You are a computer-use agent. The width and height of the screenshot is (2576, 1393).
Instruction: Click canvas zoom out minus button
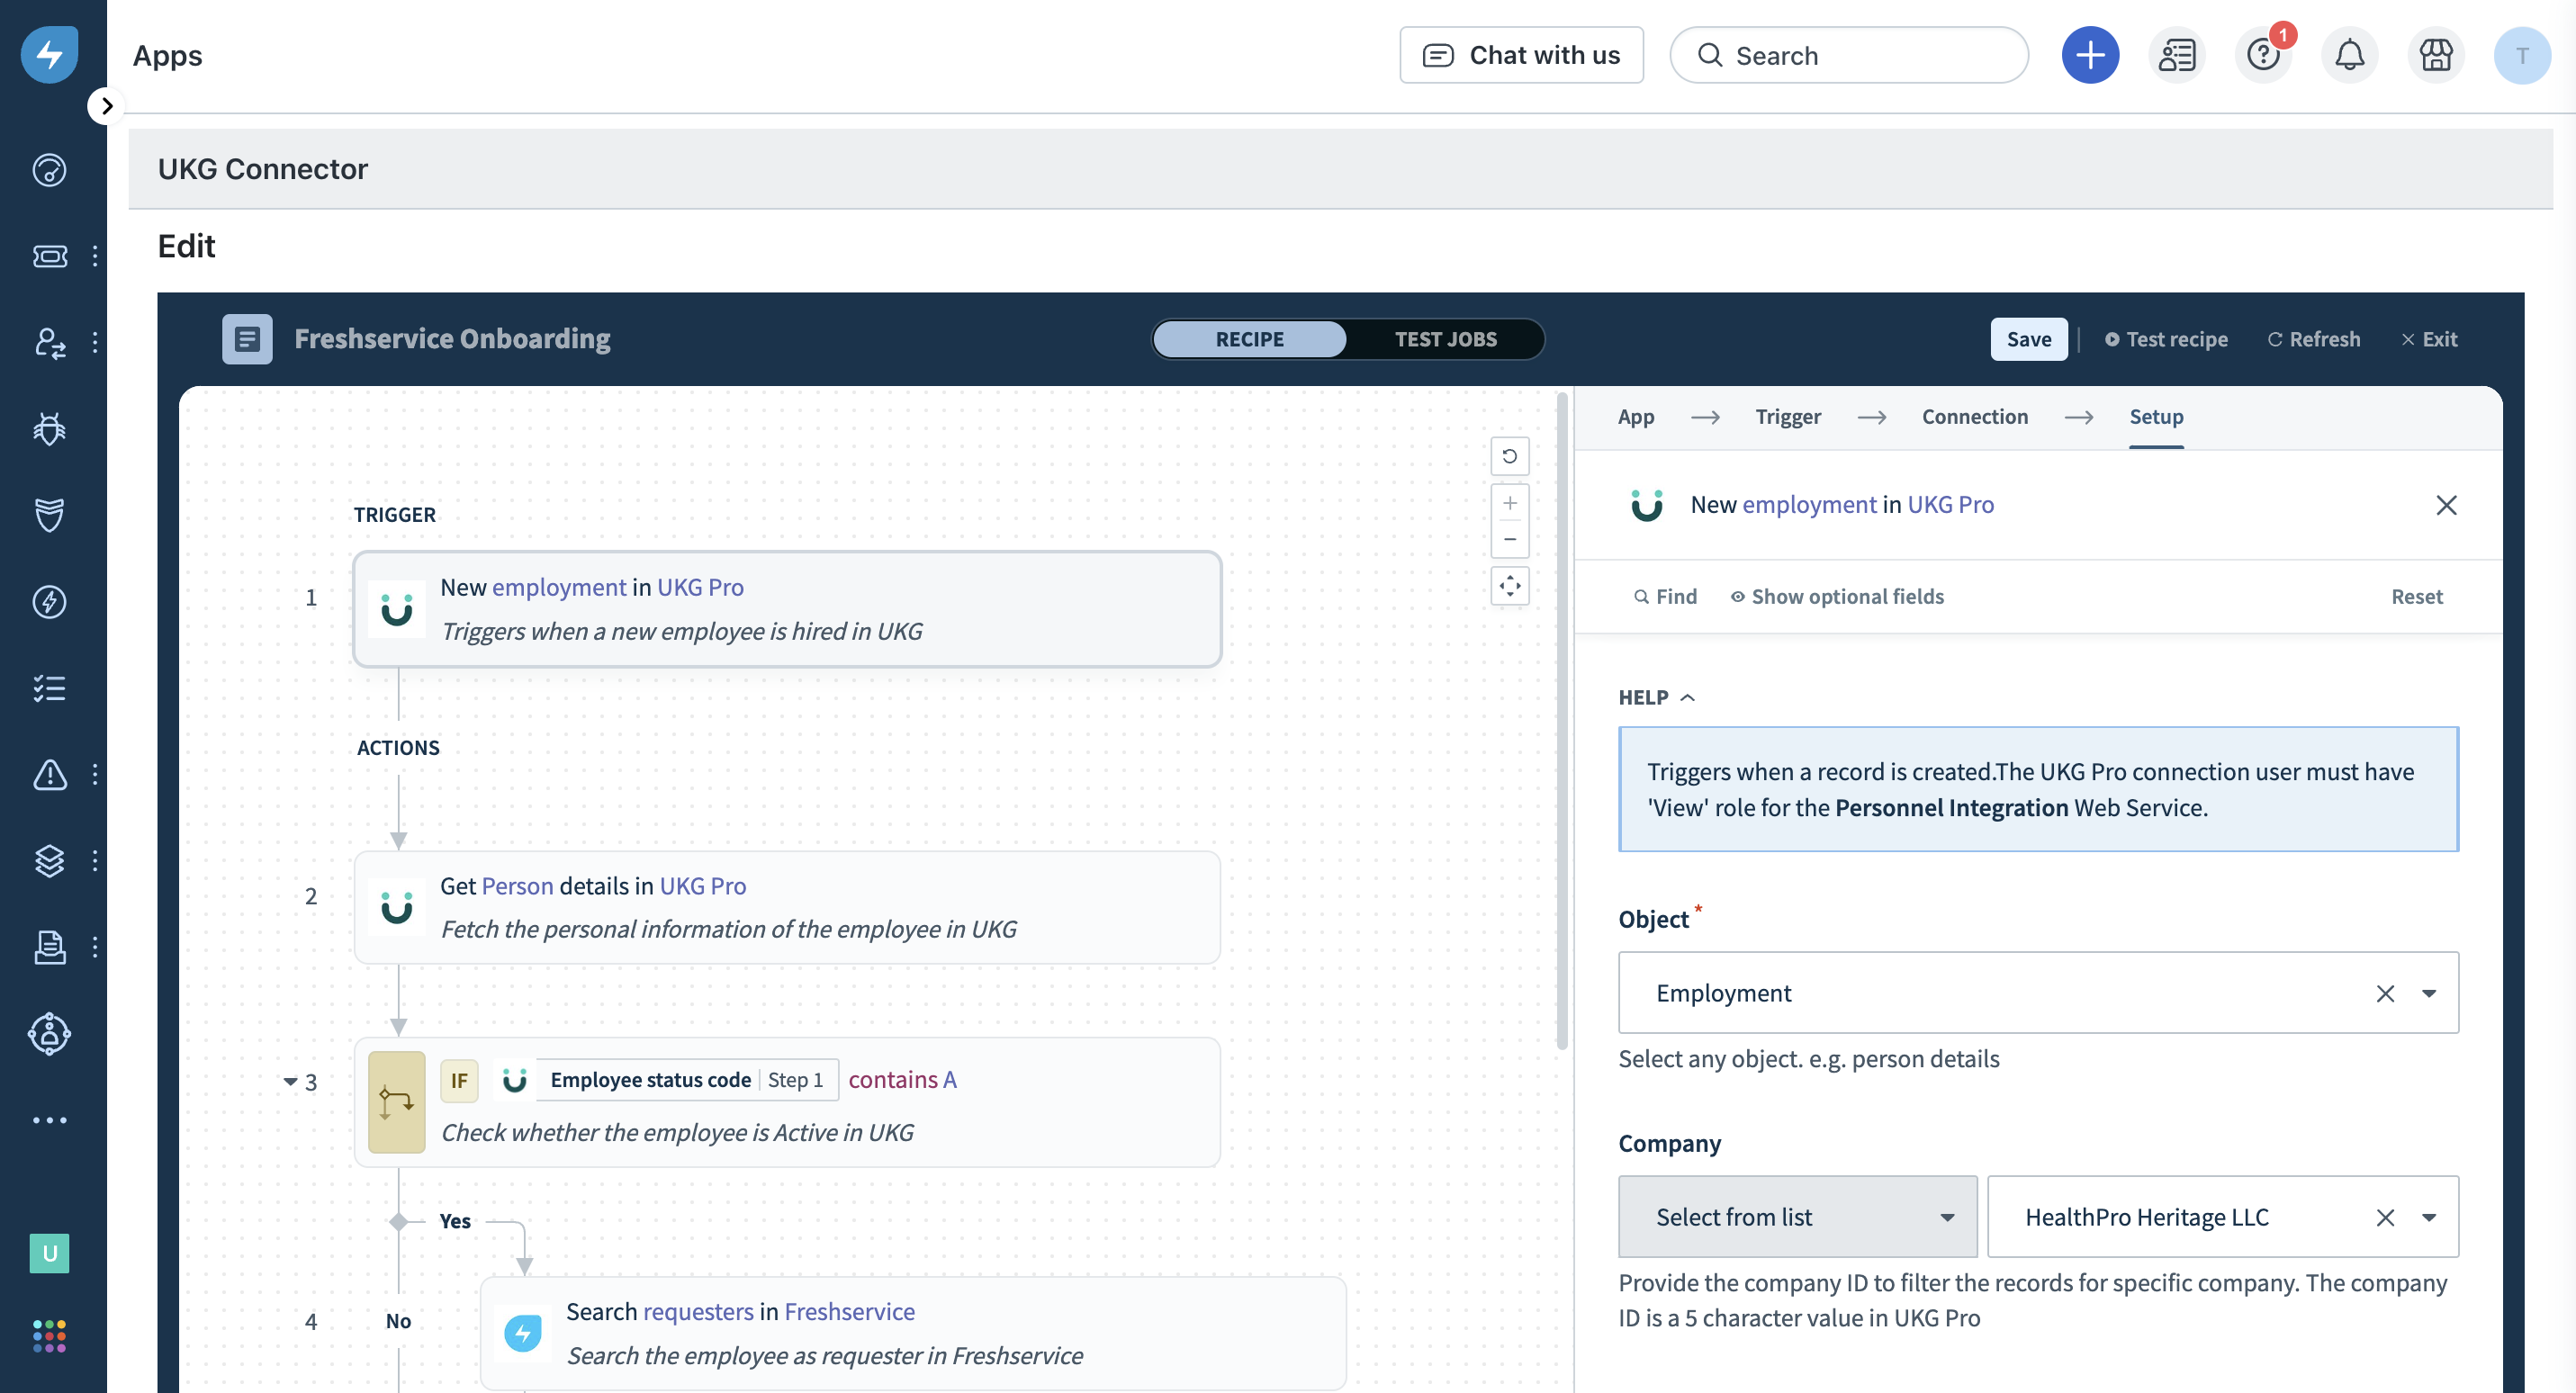point(1509,540)
